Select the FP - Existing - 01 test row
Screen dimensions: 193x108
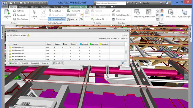pyautogui.click(x=67, y=47)
